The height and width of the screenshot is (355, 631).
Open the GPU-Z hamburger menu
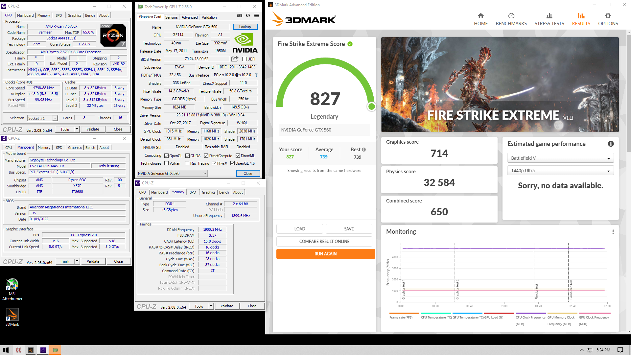pos(256,16)
